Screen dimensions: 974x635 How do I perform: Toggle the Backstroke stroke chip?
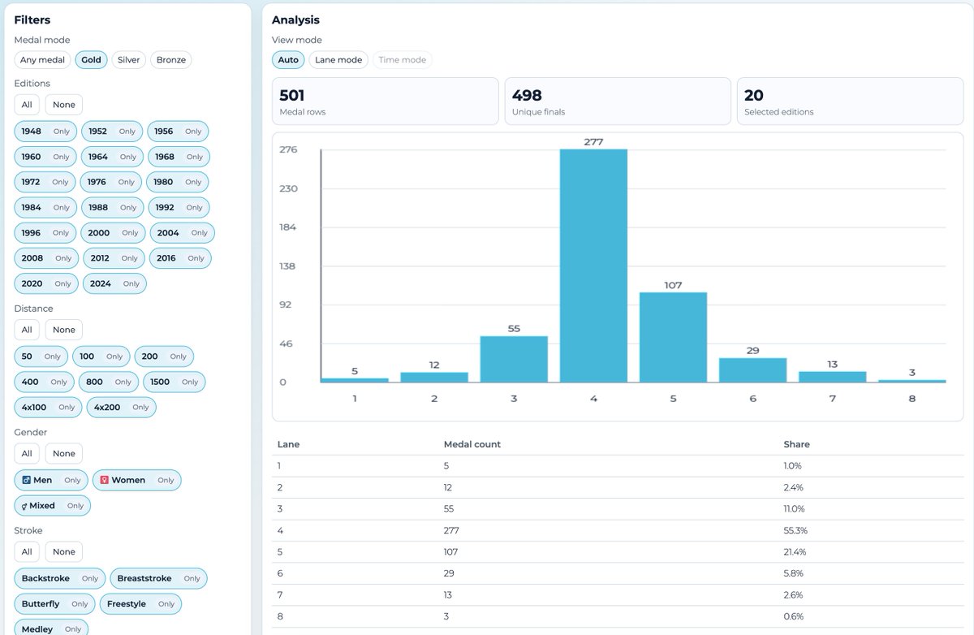(x=45, y=578)
